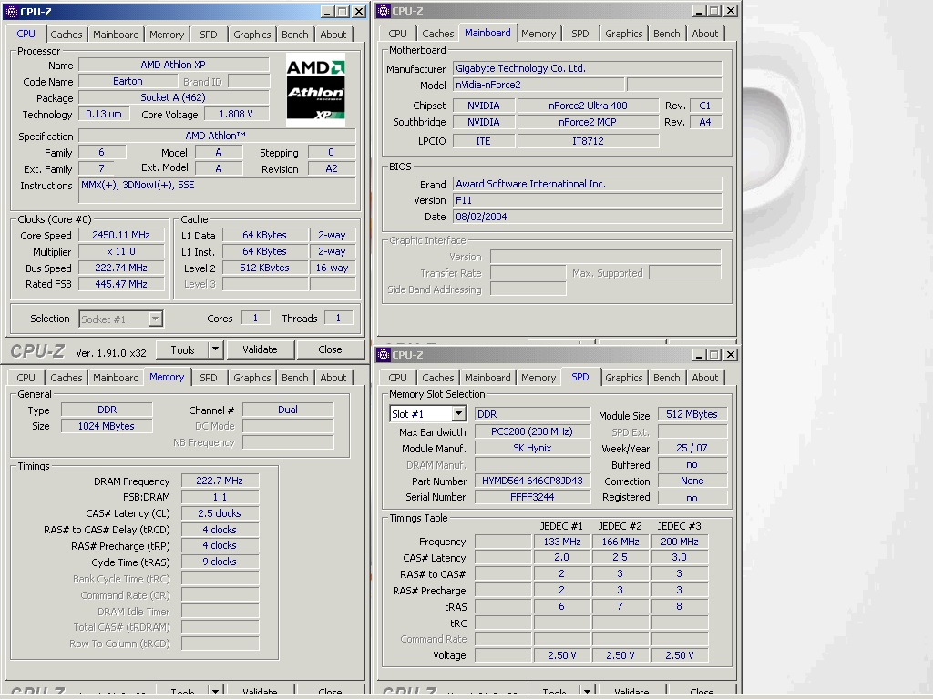Viewport: 933px width, 699px height.
Task: Open the About tab in the CPU window
Action: [333, 35]
